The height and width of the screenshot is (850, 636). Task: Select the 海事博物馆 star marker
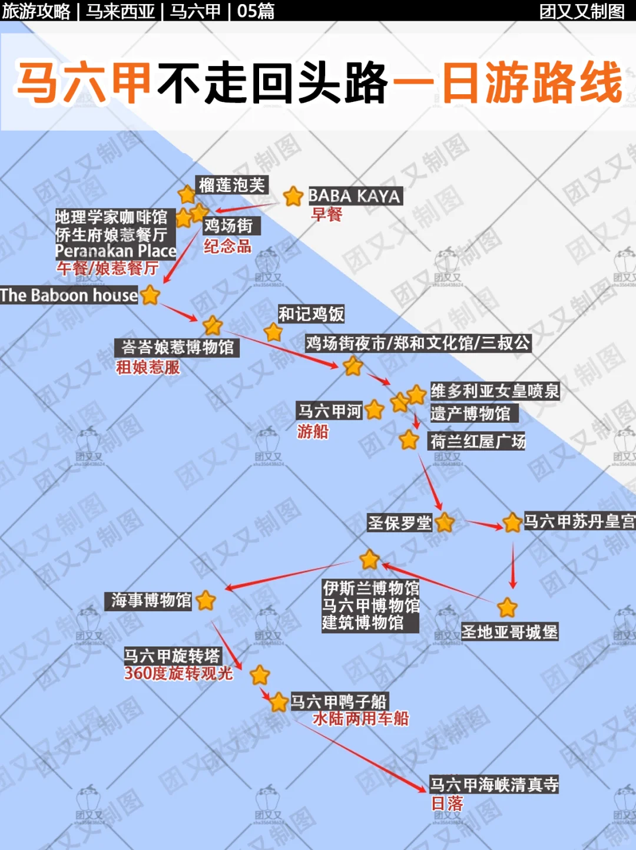click(206, 601)
